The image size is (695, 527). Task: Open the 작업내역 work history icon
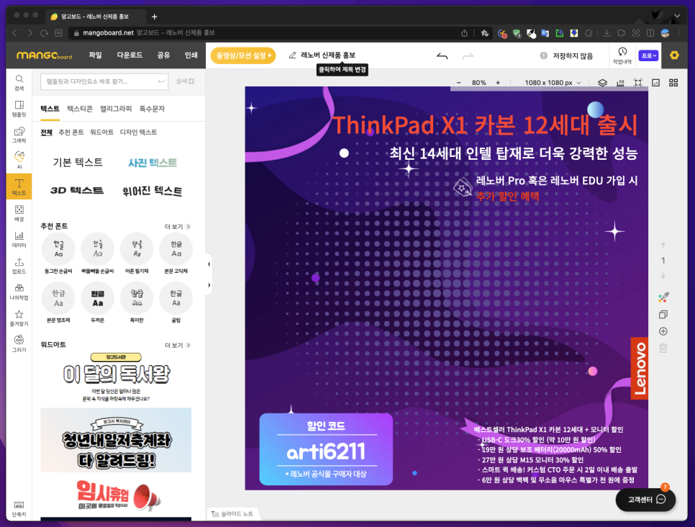pyautogui.click(x=622, y=55)
